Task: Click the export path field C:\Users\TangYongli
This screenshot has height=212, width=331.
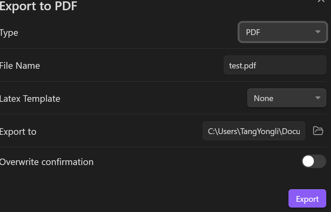Action: point(254,131)
